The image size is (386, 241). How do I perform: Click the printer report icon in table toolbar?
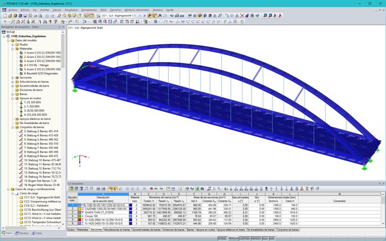click(x=202, y=189)
